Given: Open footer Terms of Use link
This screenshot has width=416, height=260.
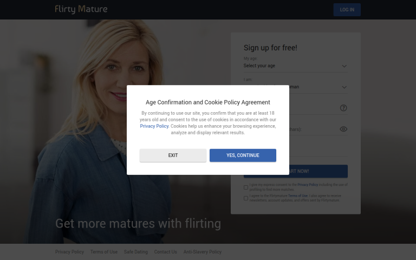Looking at the screenshot, I should 104,252.
